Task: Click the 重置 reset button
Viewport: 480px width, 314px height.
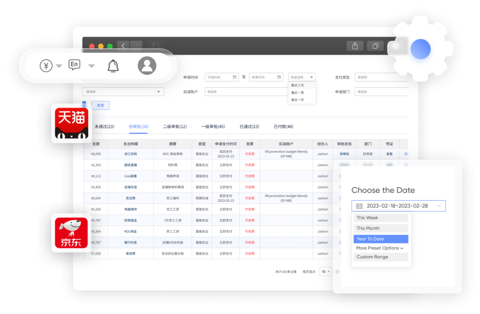Action: [100, 105]
